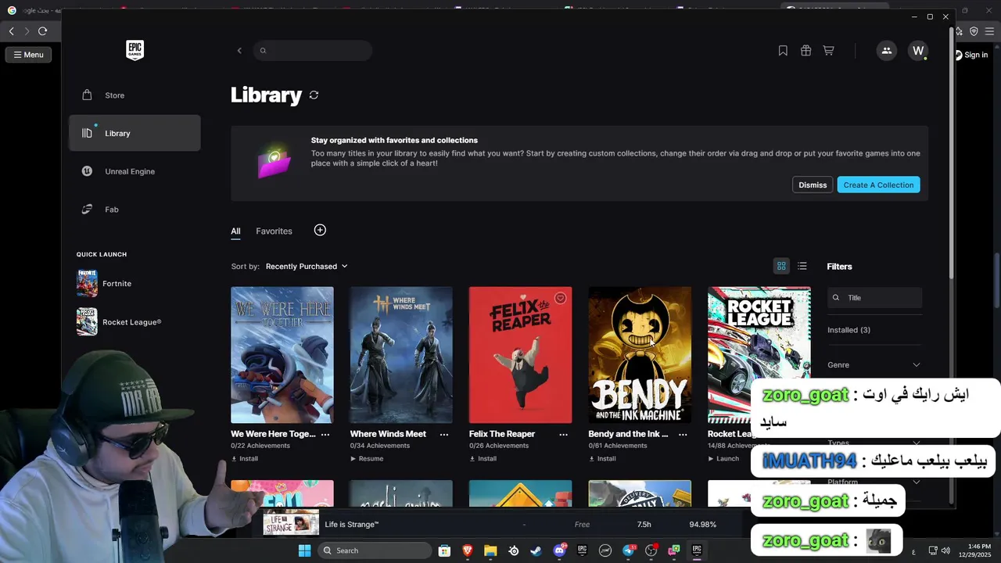Launch Rocket League from library card

723,459
